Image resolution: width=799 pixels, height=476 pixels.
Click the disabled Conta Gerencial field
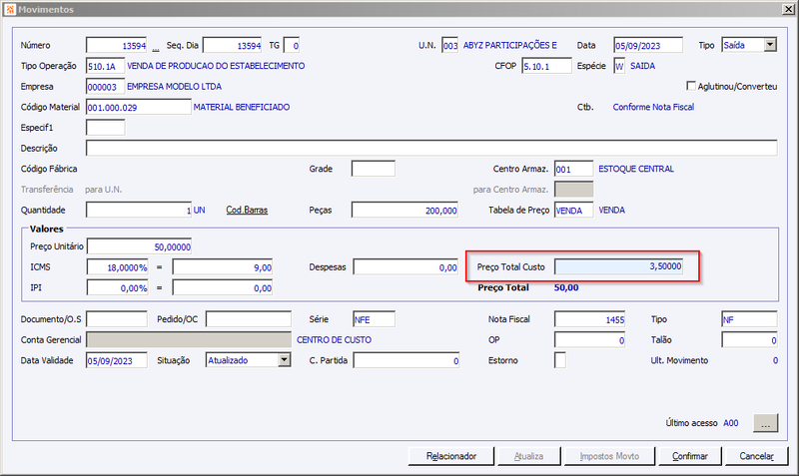(x=189, y=339)
